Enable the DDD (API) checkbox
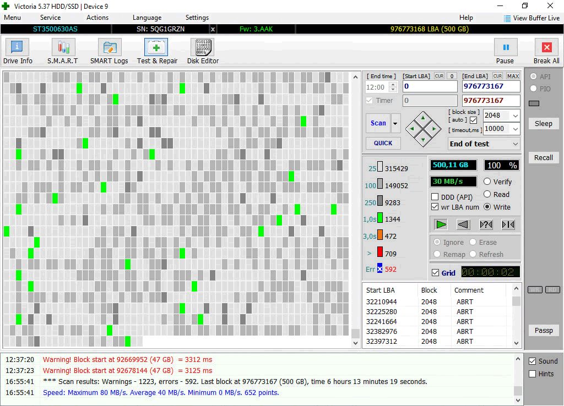Screen dimensions: 564x406 click(x=435, y=197)
